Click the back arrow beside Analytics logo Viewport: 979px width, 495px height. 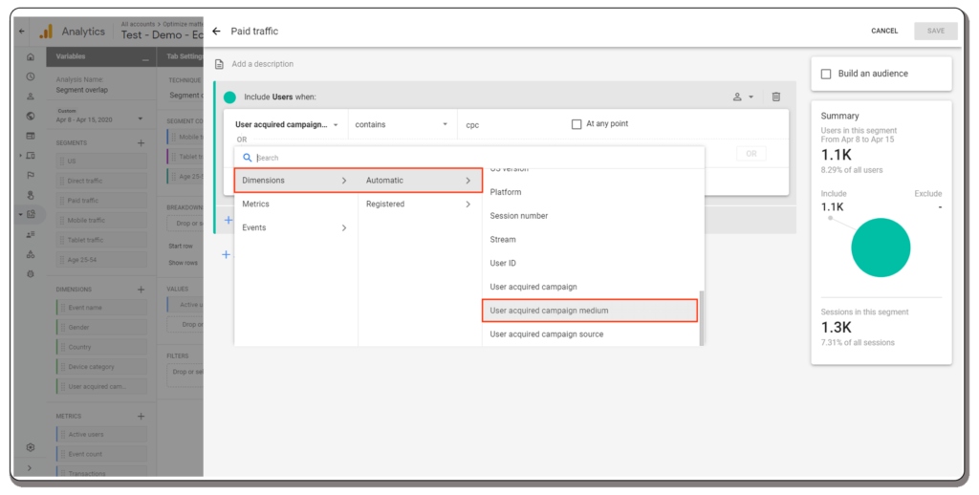coord(22,32)
